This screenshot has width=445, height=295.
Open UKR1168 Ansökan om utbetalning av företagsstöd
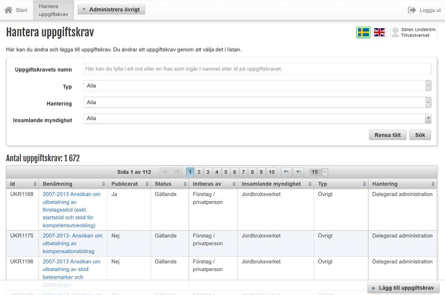pos(72,210)
